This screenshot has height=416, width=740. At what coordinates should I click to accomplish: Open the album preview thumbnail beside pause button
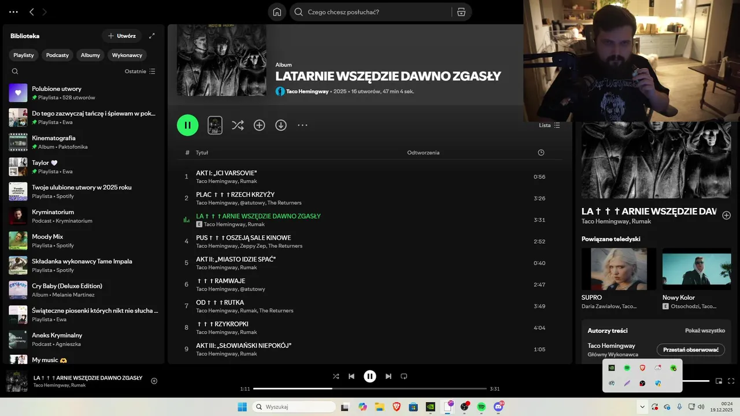215,125
